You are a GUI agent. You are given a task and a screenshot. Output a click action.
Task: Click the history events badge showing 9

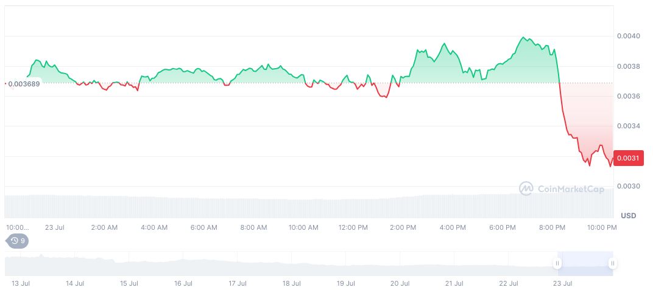(18, 241)
